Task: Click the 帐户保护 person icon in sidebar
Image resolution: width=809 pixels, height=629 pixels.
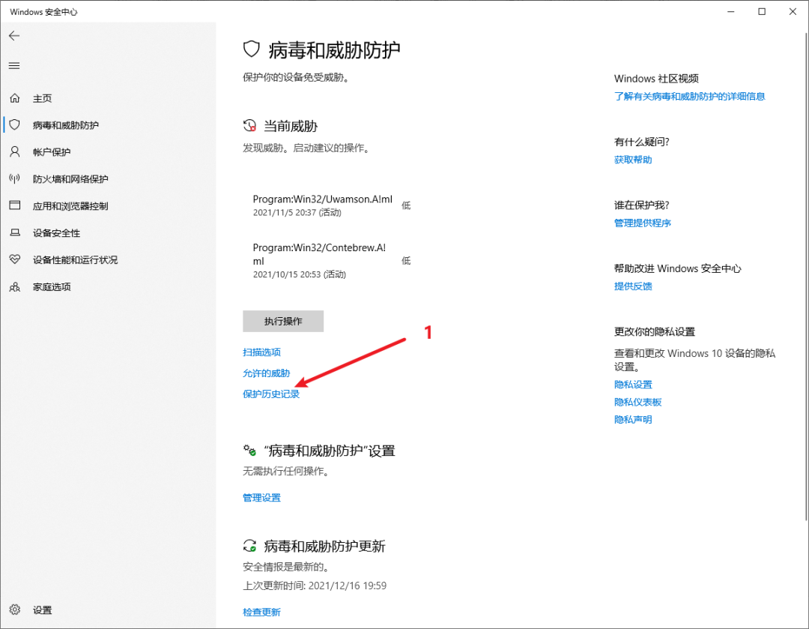Action: (x=15, y=152)
